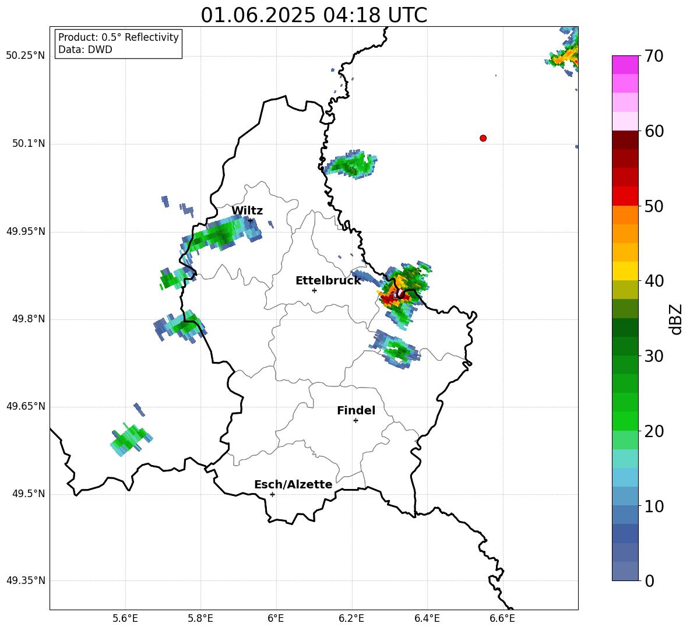Click the Wiltz city label
690x630 pixels.
pos(247,211)
